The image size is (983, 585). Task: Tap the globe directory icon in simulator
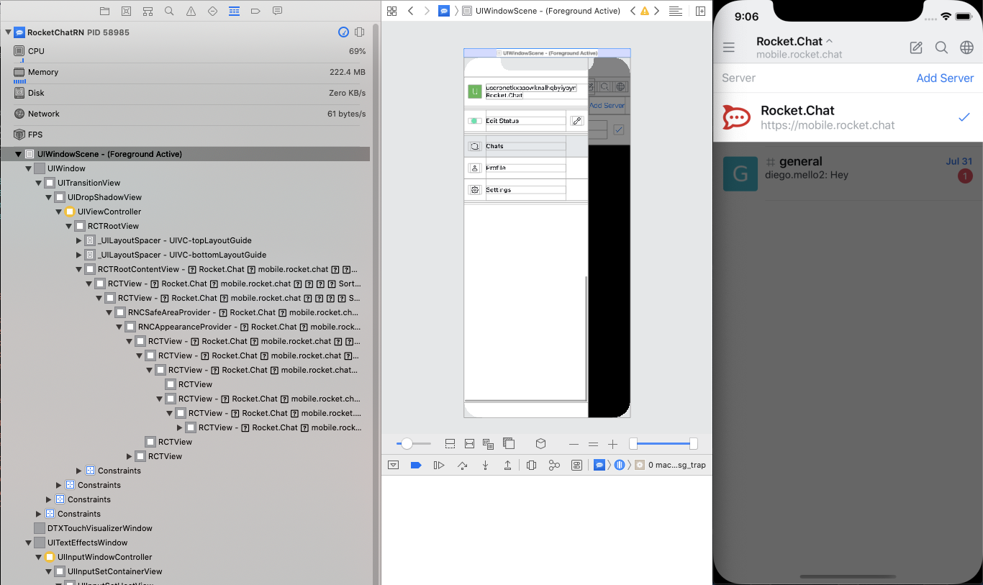pos(967,47)
